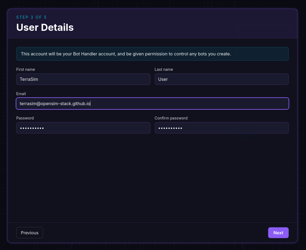Viewport: 306px width, 250px height.
Task: Click the 'Last name' label
Action: pos(164,69)
